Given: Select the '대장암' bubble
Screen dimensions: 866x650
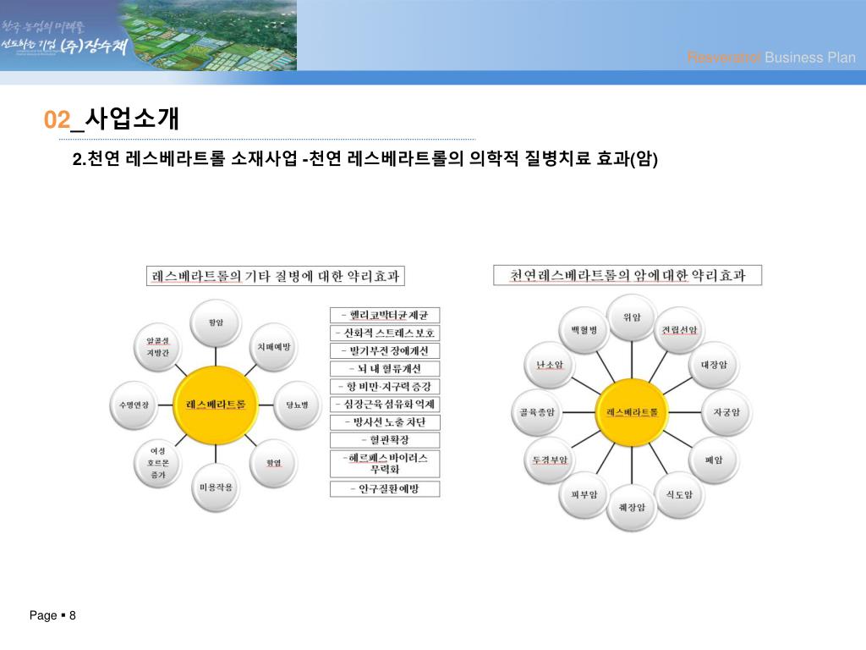Looking at the screenshot, I should [714, 365].
